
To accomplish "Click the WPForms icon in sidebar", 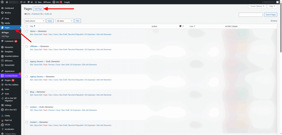I will (x=2, y=61).
